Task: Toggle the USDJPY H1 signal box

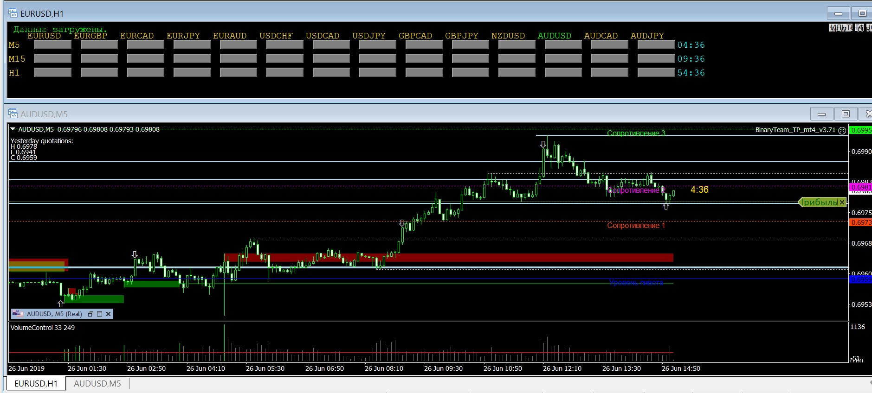Action: click(377, 73)
